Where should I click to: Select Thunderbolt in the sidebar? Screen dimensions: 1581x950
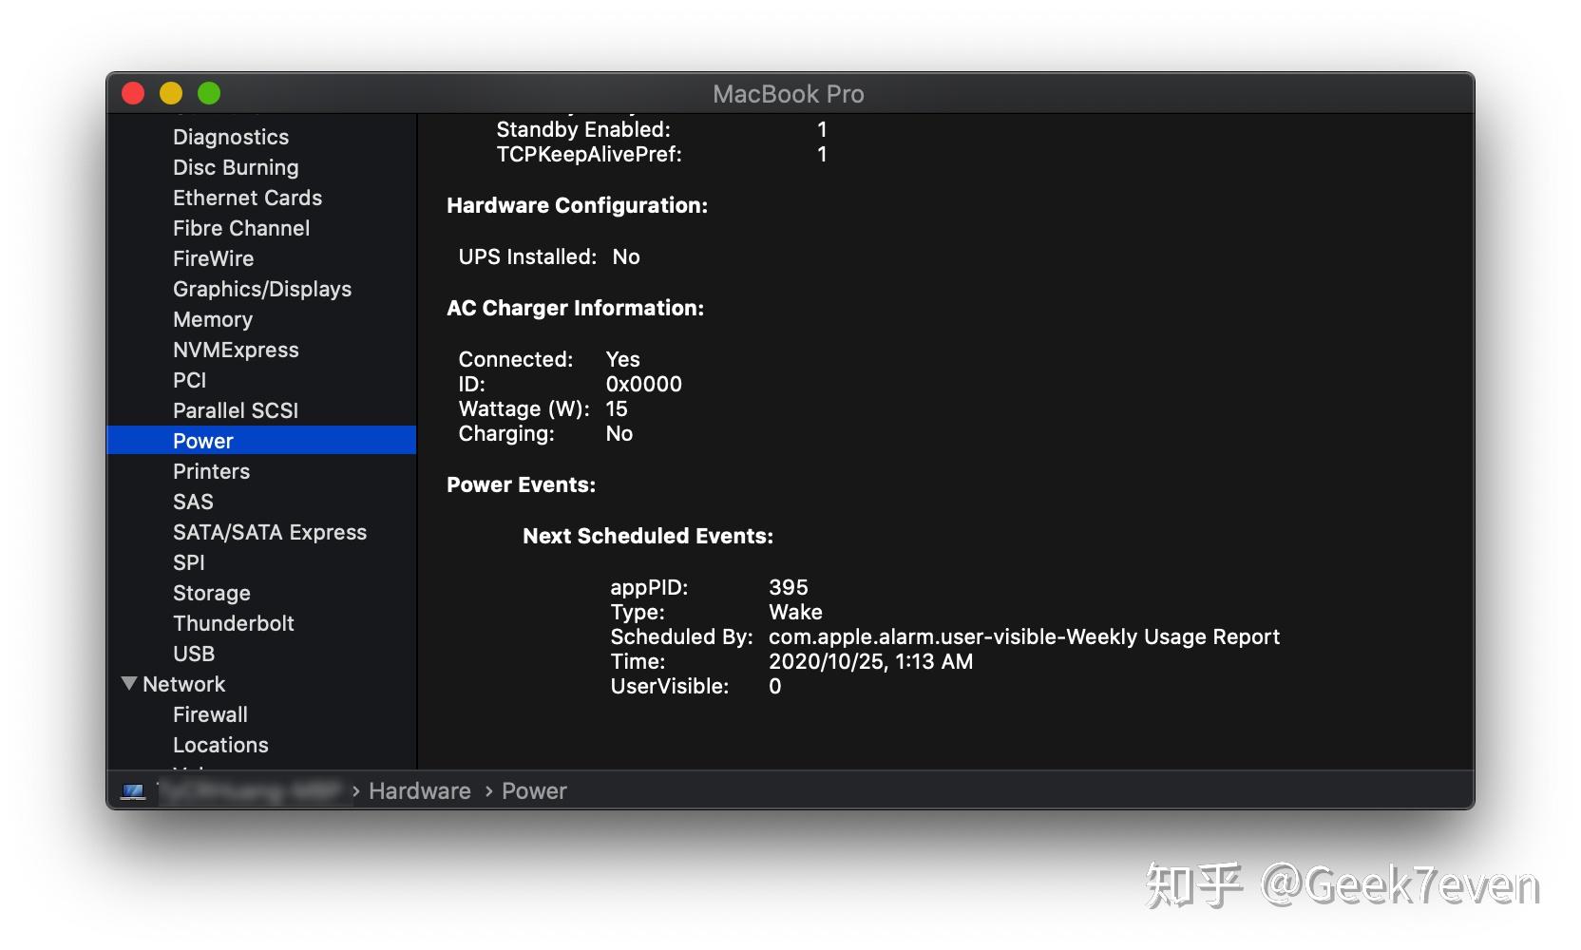(x=234, y=623)
